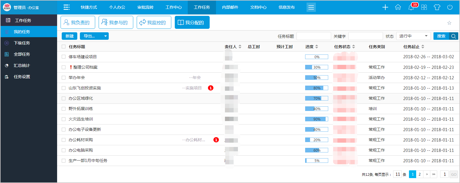Check the box for 停车场建设项目
Viewport: 460px width, 183px height.
[x=64, y=57]
